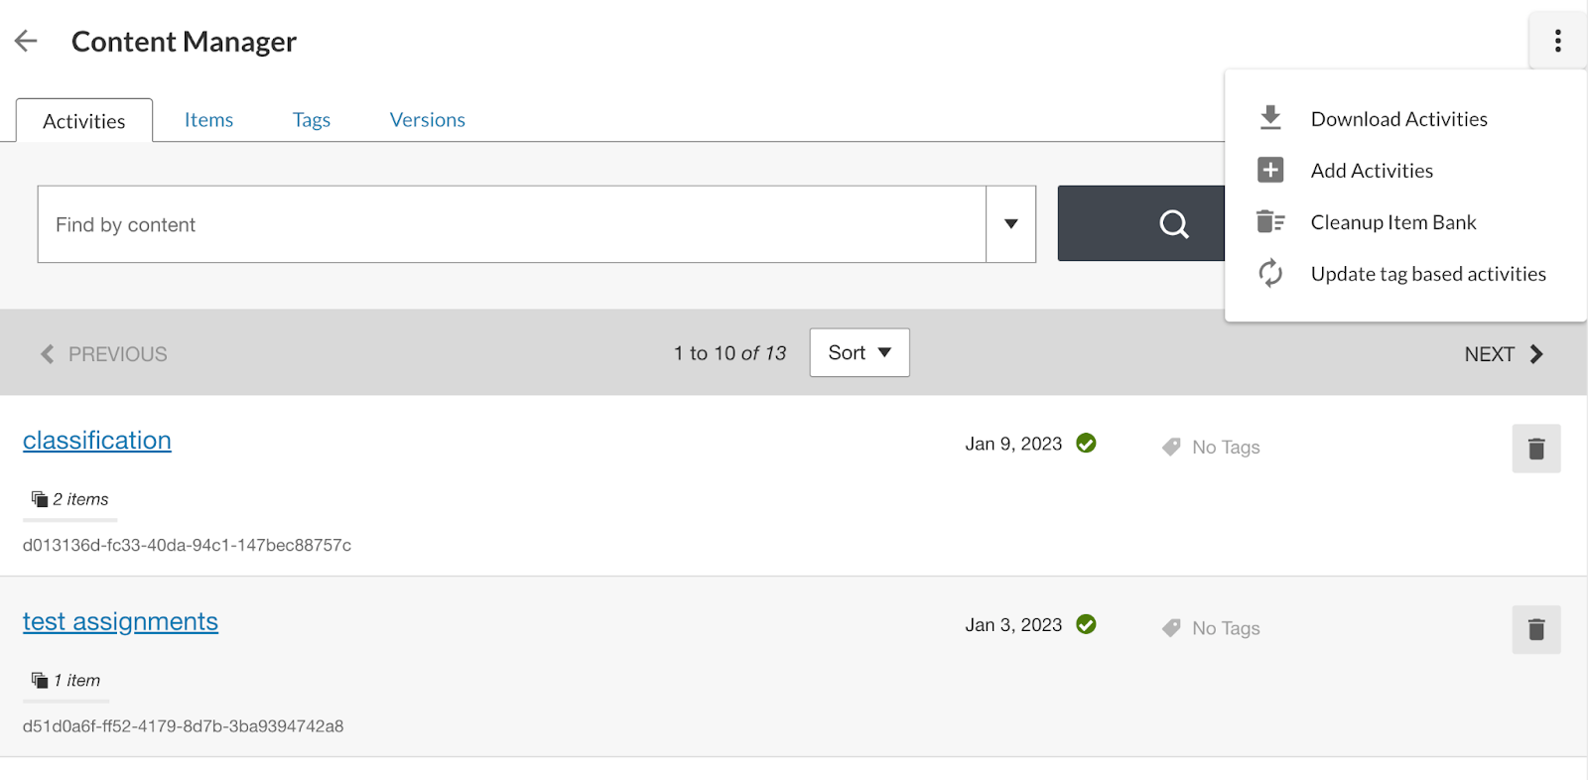
Task: Click the tag icon next to No Tags
Action: [1172, 446]
